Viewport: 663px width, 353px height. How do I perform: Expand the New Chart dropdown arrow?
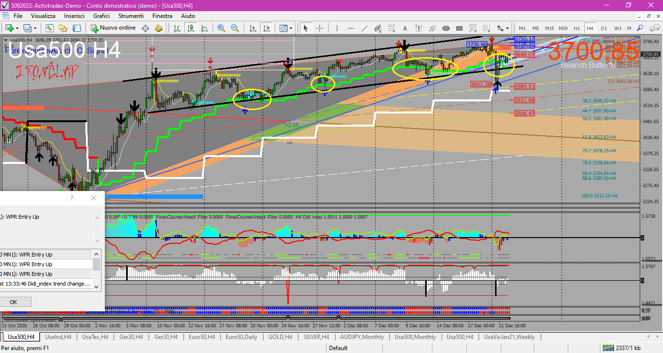coord(17,28)
